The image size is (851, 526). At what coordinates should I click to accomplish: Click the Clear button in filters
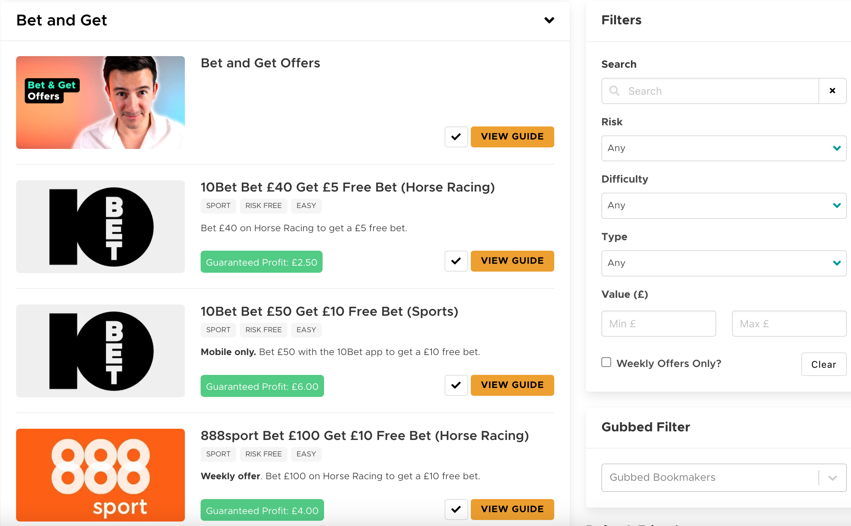[x=823, y=363]
